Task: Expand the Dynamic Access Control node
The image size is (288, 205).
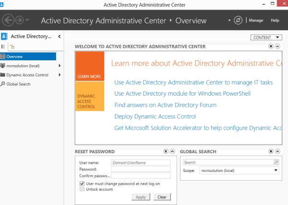Action: [x=60, y=75]
